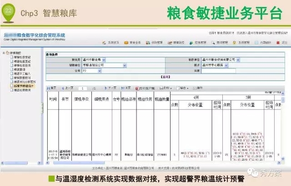Expand the 粮食局 dropdown 温州市粮食局
291x186 pixels.
pyautogui.click(x=104, y=60)
